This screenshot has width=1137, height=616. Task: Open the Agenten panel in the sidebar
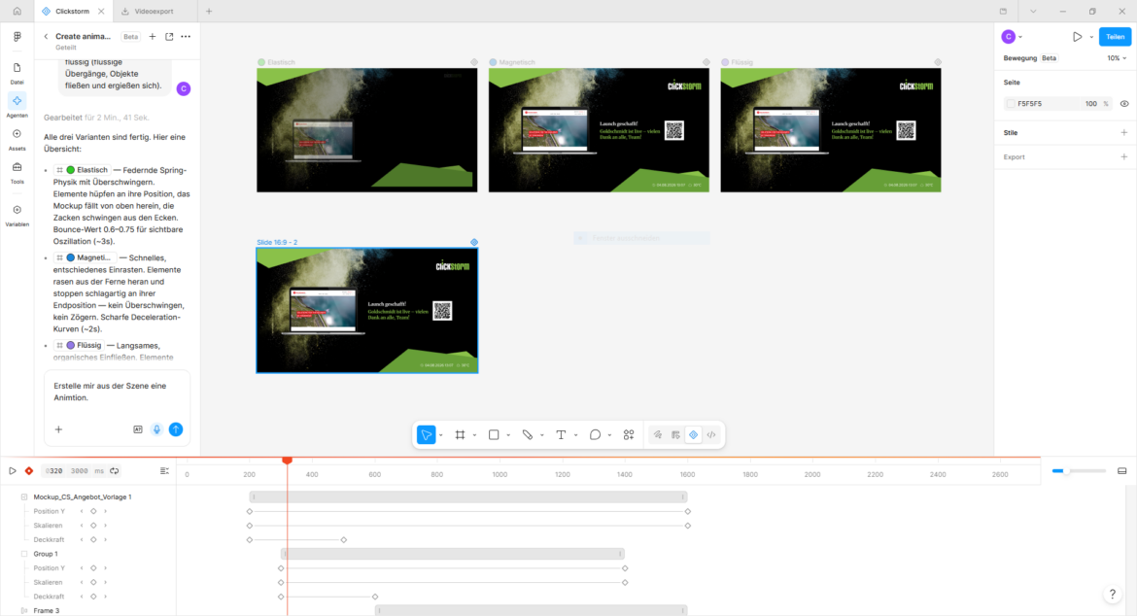17,105
